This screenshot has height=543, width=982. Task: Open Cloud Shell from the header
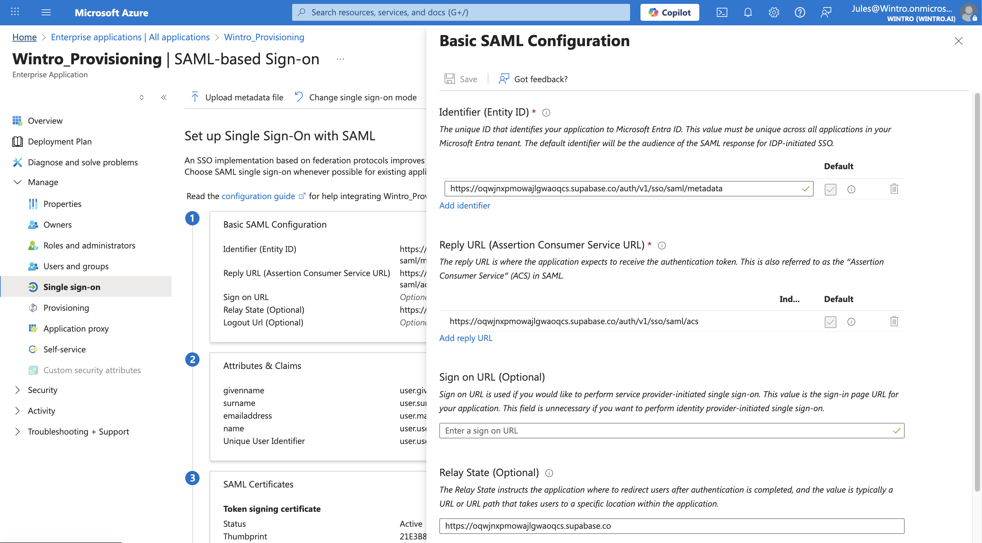click(722, 12)
